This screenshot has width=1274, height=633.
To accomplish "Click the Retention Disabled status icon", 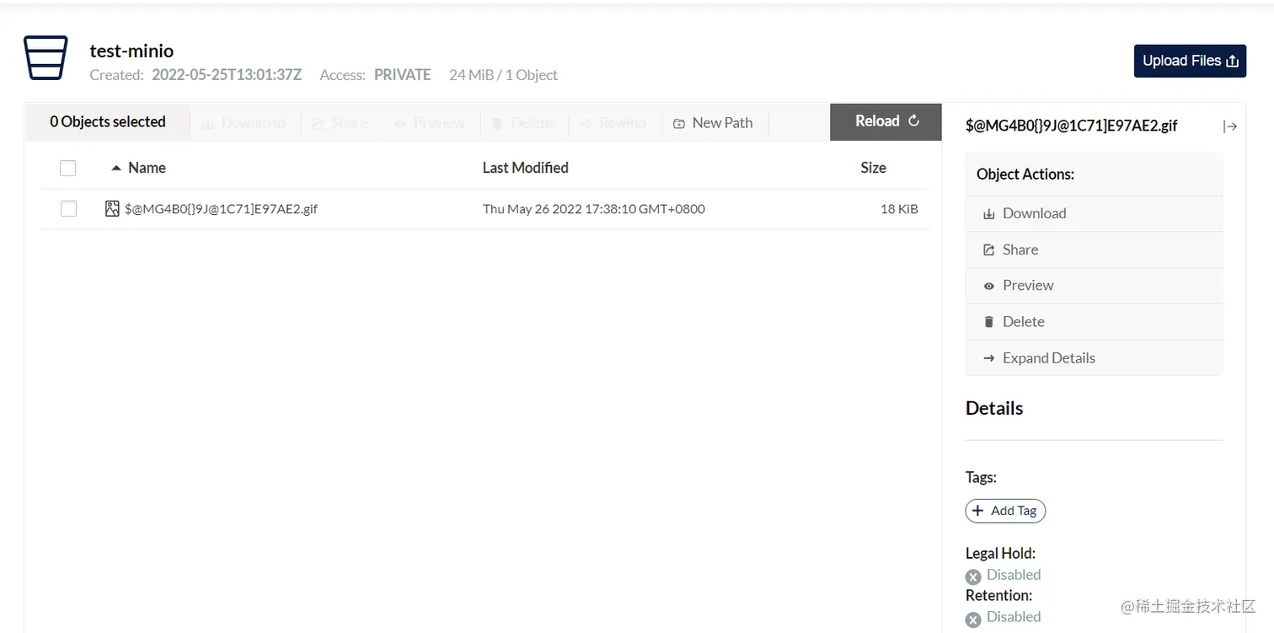I will coord(973,619).
